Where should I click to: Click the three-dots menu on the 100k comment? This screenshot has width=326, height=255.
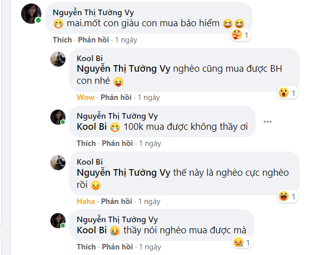[268, 122]
